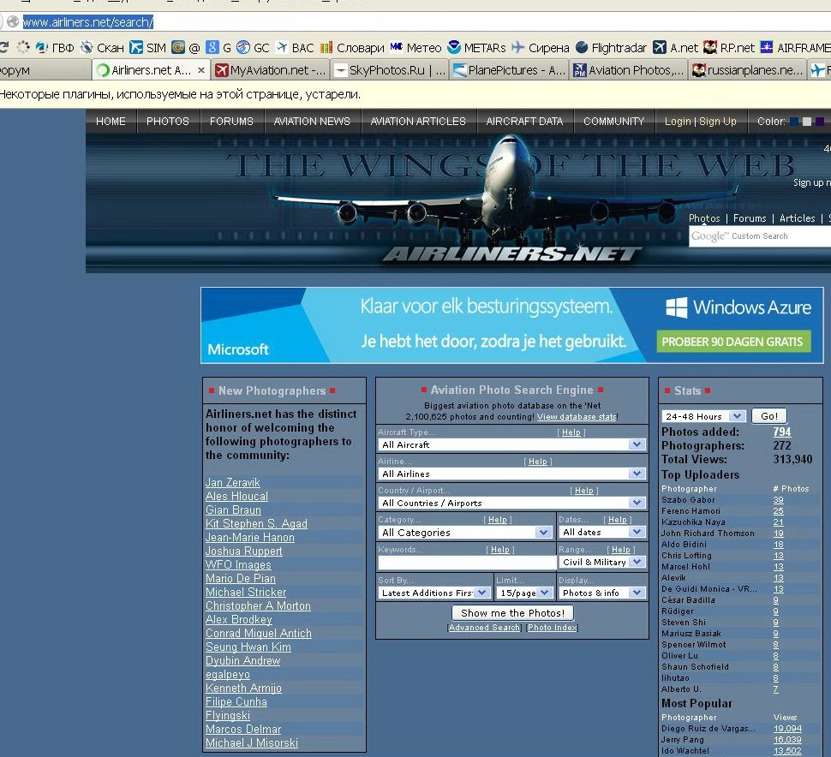
Task: Click the Show me the Photos! button
Action: (x=512, y=613)
